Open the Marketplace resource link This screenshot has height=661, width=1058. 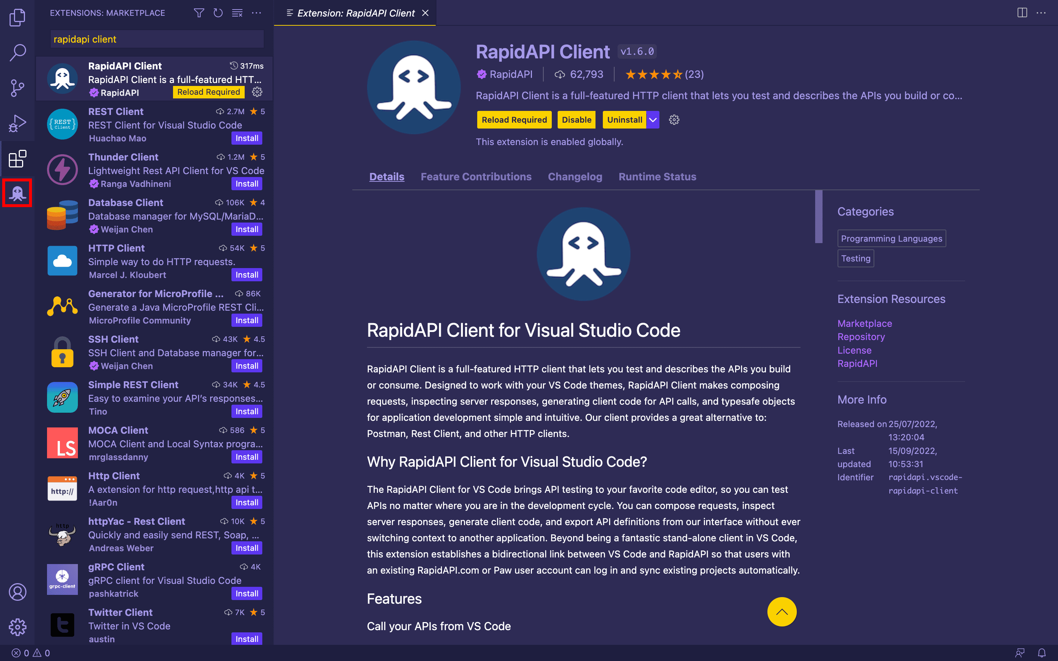(864, 324)
